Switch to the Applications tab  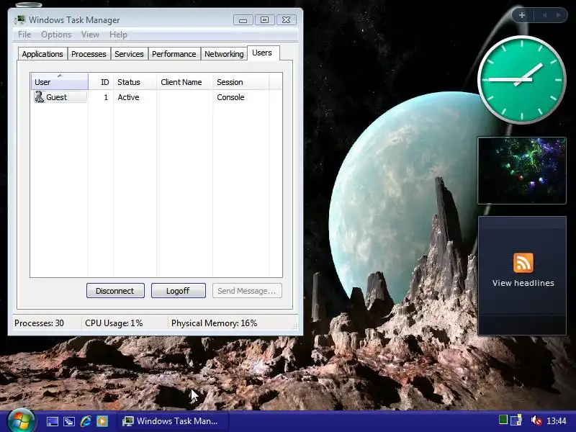tap(42, 54)
